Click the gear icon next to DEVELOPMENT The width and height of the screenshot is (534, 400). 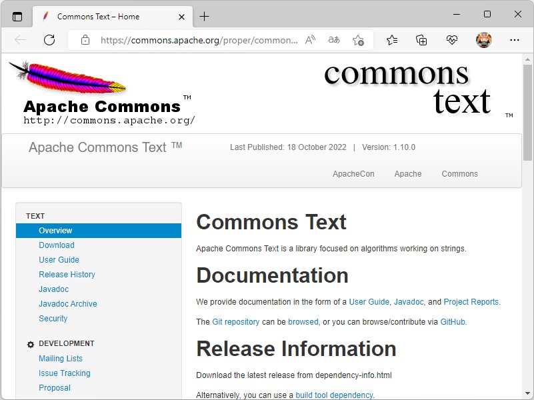coord(30,343)
